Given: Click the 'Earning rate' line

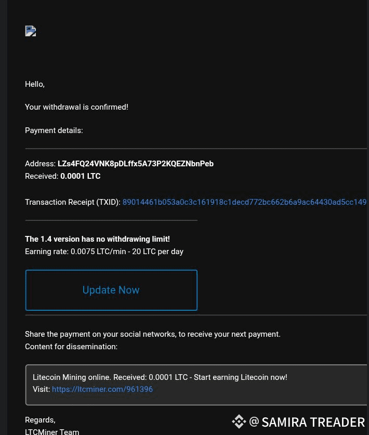Looking at the screenshot, I should tap(104, 252).
